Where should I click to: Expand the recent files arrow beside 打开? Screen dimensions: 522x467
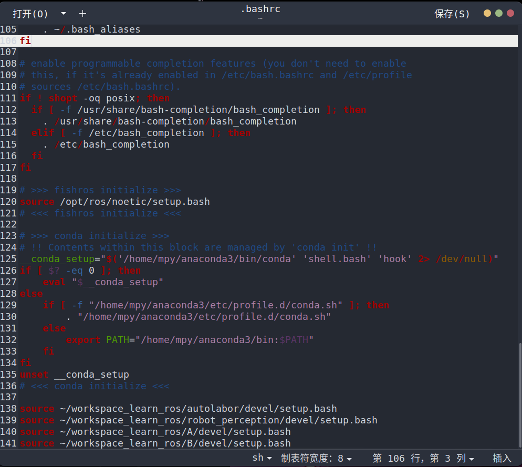tap(64, 14)
